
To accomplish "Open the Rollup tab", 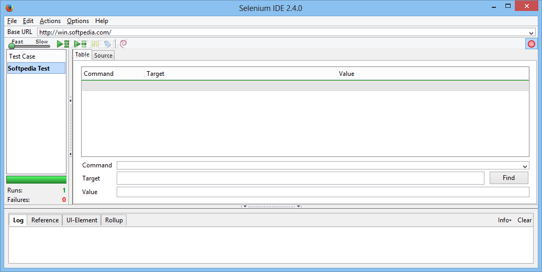I will (114, 220).
